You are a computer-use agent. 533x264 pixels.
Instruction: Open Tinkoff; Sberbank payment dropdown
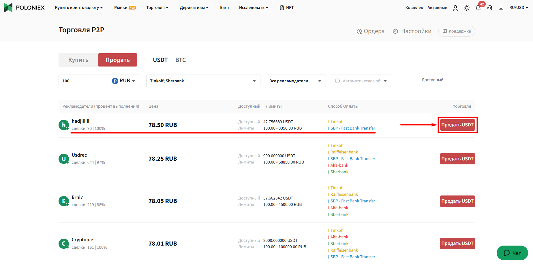coord(203,81)
